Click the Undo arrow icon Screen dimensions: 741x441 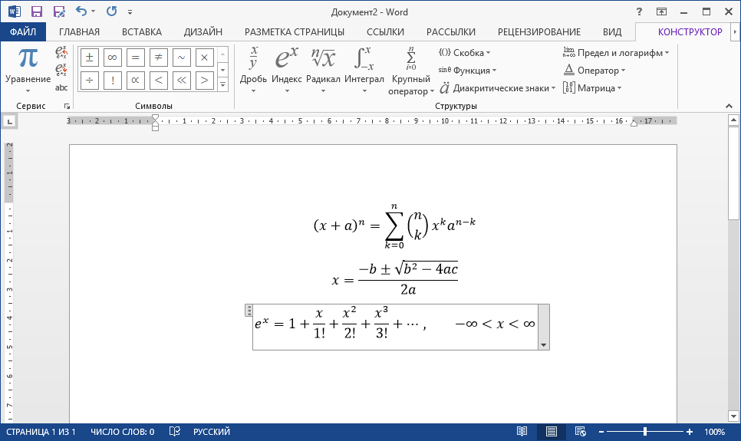point(81,12)
